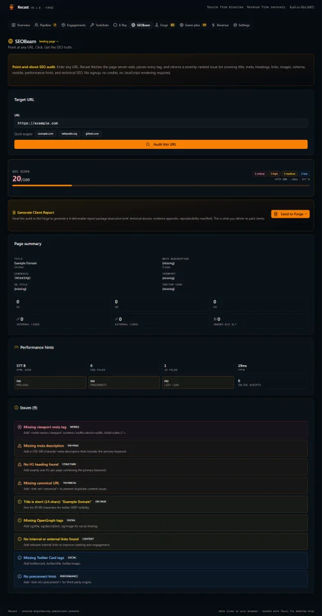Click the Example Domain title value
322x616 pixels.
tap(26, 263)
